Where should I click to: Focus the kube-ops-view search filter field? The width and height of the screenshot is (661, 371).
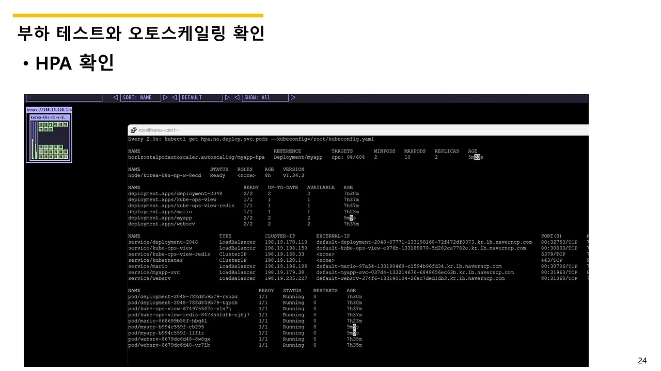[x=64, y=97]
